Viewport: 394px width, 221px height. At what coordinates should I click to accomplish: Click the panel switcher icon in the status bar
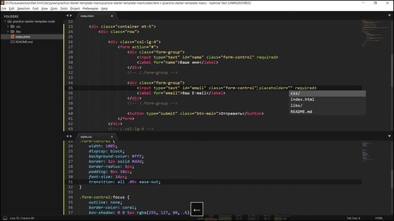click(x=5, y=218)
